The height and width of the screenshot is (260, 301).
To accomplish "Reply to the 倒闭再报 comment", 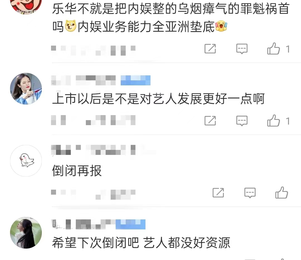I will [x=250, y=193].
